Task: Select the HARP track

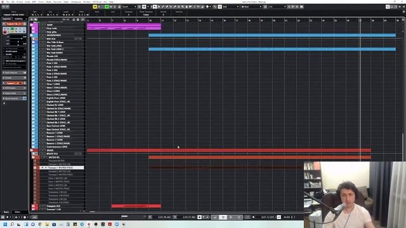Action: point(49,25)
